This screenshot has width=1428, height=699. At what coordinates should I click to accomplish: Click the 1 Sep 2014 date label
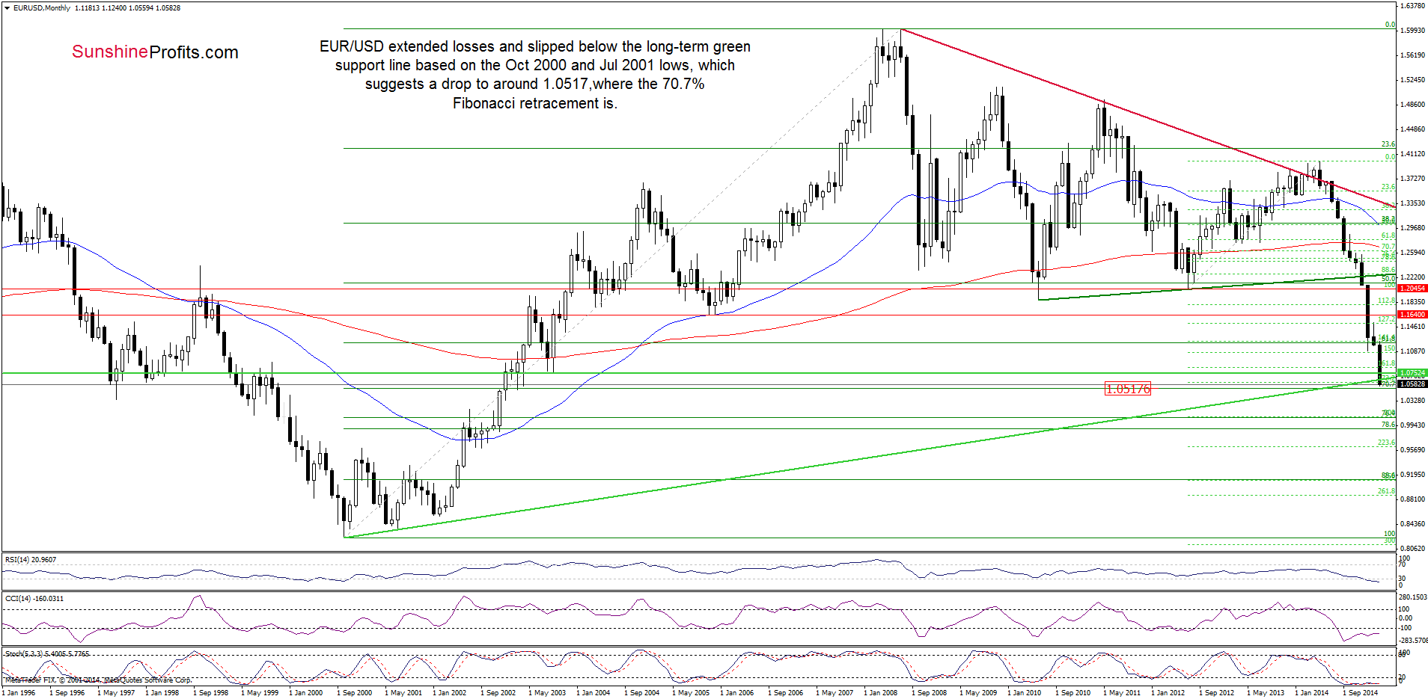click(1361, 693)
